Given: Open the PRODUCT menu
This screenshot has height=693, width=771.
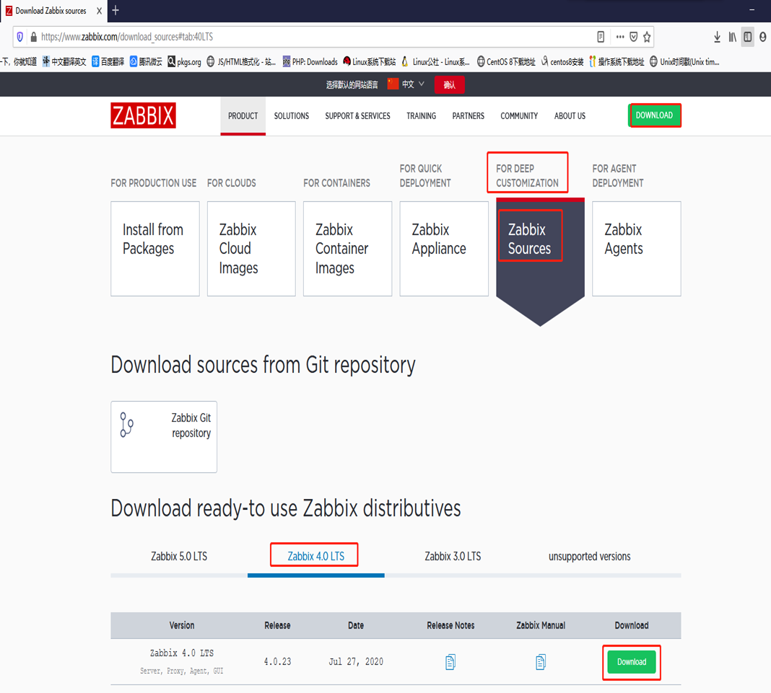Looking at the screenshot, I should [243, 116].
